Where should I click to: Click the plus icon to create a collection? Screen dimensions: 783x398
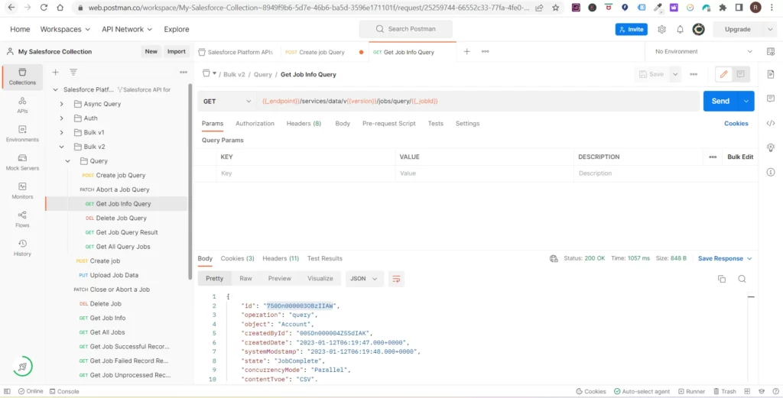coord(55,73)
